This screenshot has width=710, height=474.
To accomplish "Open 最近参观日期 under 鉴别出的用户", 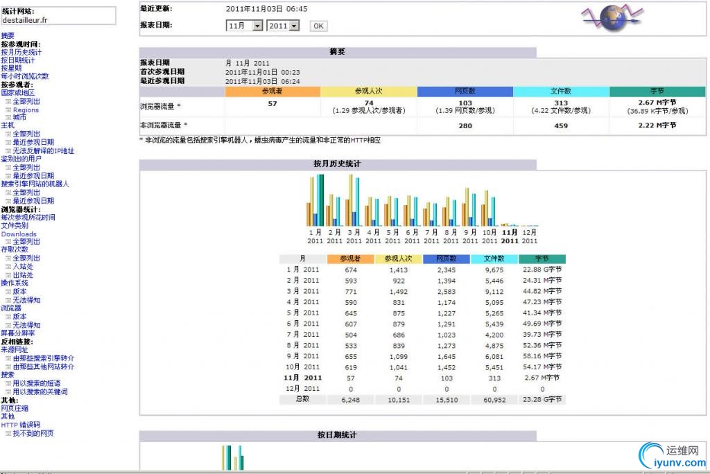I will [33, 175].
